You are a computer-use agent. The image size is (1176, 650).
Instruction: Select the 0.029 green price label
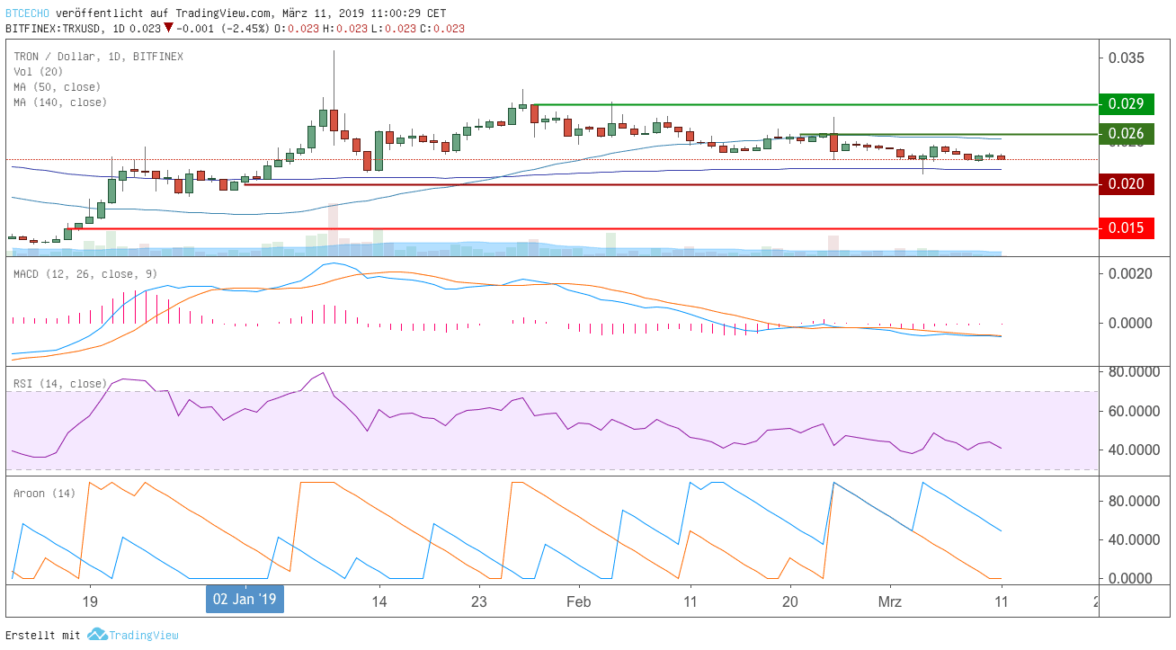click(x=1126, y=104)
